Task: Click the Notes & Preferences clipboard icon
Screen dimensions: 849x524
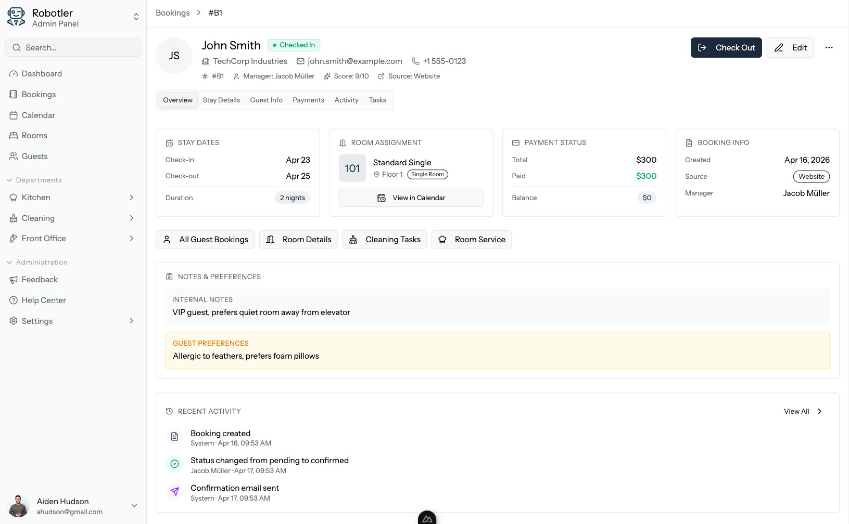Action: [x=169, y=277]
